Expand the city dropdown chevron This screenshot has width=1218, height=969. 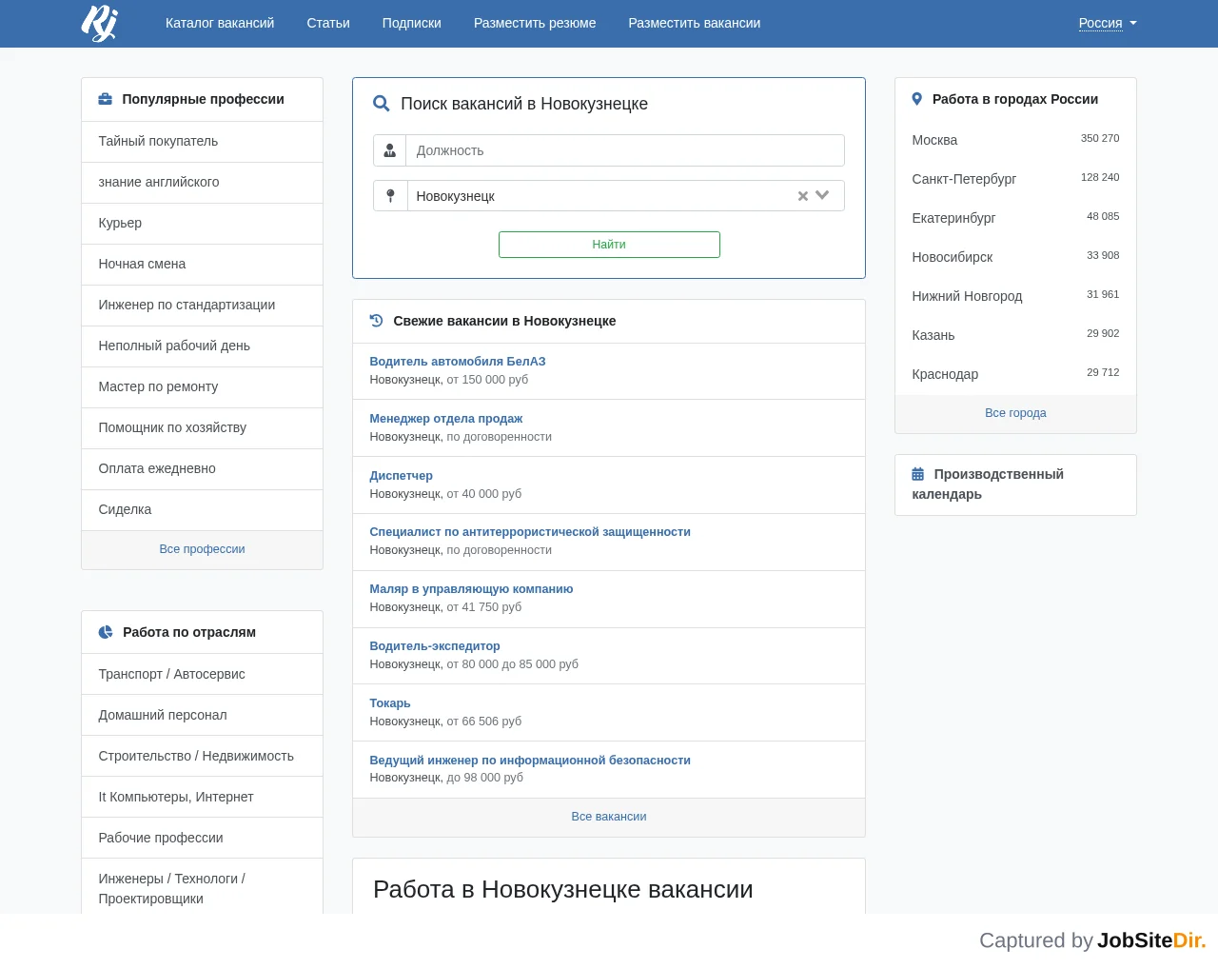[823, 195]
